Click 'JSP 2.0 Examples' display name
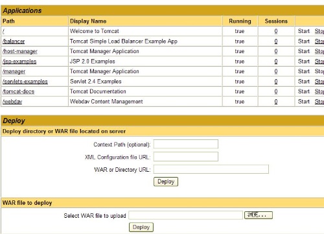Image resolution: width=324 pixels, height=234 pixels. [x=92, y=62]
